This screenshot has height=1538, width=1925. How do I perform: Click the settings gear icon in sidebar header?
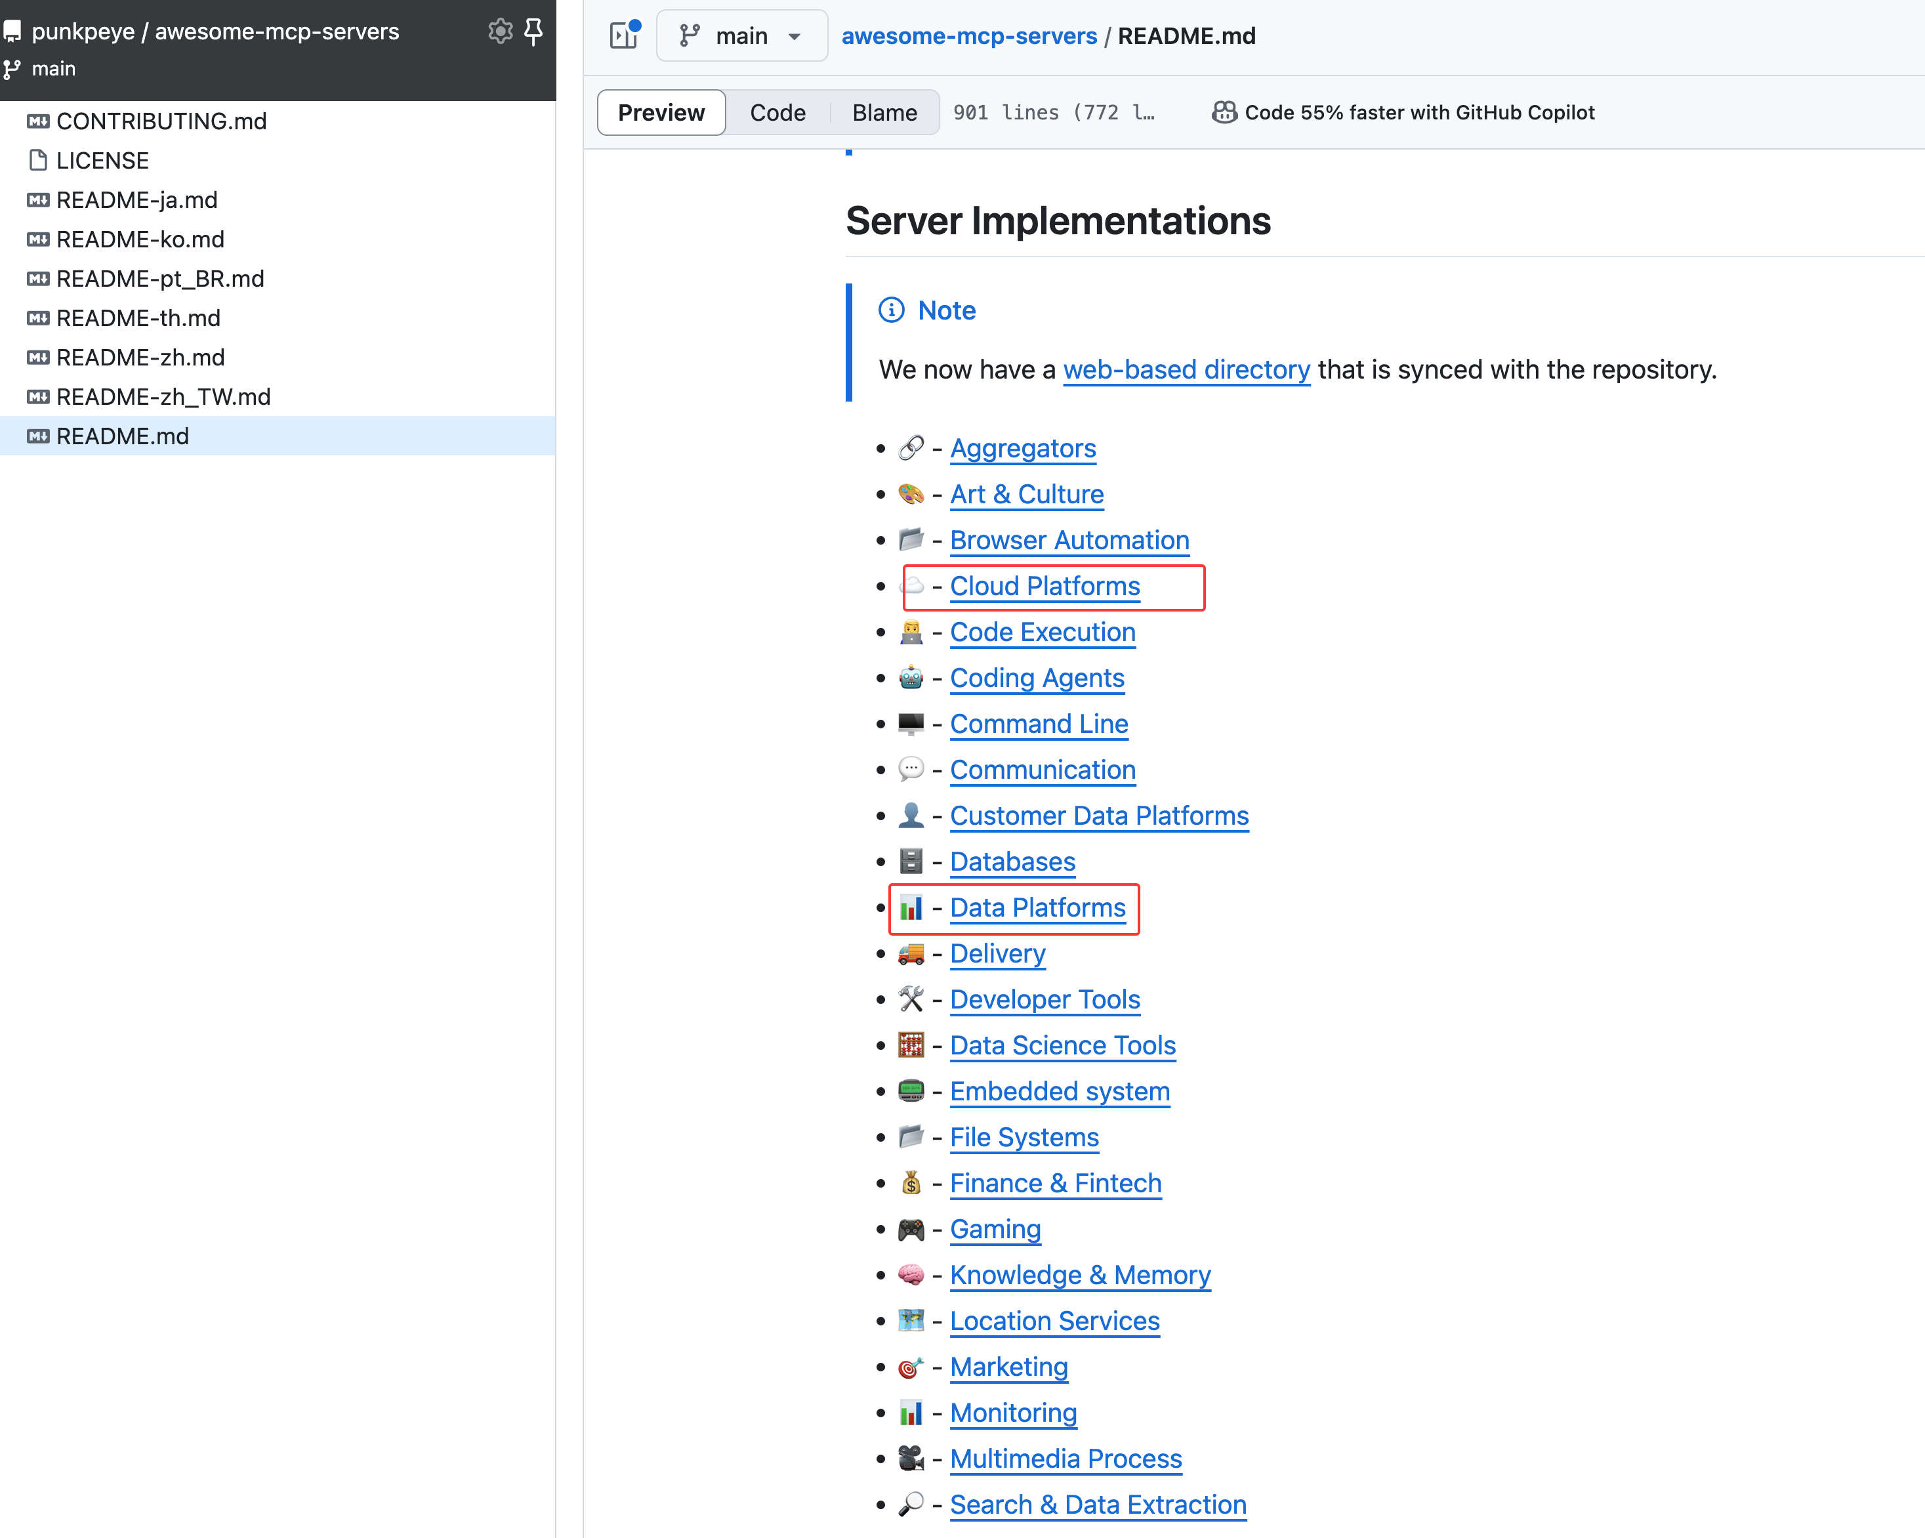[500, 31]
